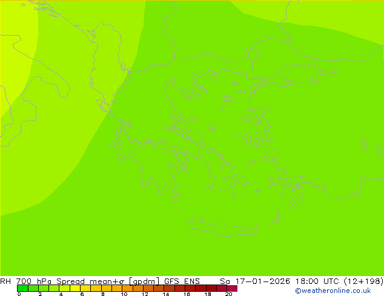384x296 pixels.
Task: Click the dark red swatch starting at 18
Action: [211, 288]
